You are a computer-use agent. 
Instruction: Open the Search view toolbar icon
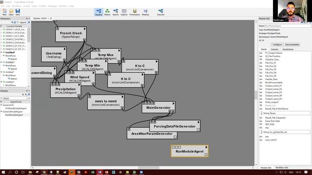pos(116,12)
